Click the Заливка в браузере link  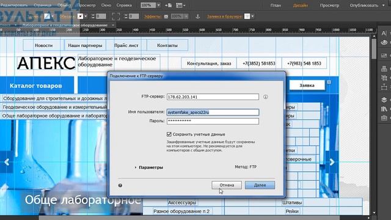click(x=225, y=16)
